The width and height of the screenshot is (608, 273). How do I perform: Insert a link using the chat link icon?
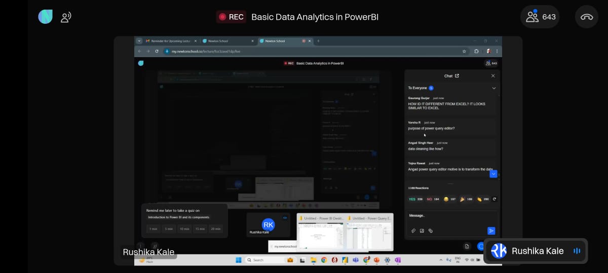[x=431, y=231]
